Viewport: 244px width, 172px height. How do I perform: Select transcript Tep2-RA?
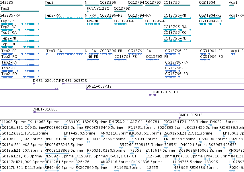point(20,35)
